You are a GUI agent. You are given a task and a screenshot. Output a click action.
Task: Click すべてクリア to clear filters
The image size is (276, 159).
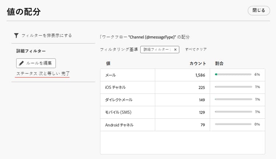(x=196, y=50)
